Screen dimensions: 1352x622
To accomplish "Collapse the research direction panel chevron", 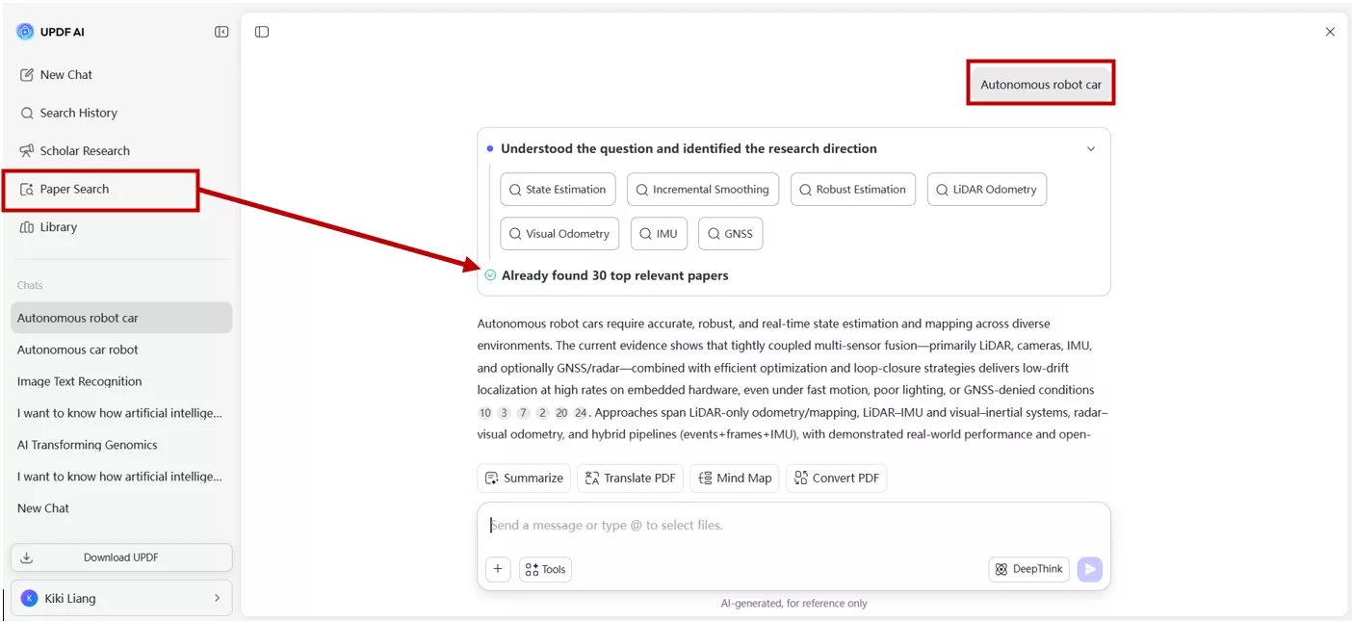I will (x=1091, y=149).
